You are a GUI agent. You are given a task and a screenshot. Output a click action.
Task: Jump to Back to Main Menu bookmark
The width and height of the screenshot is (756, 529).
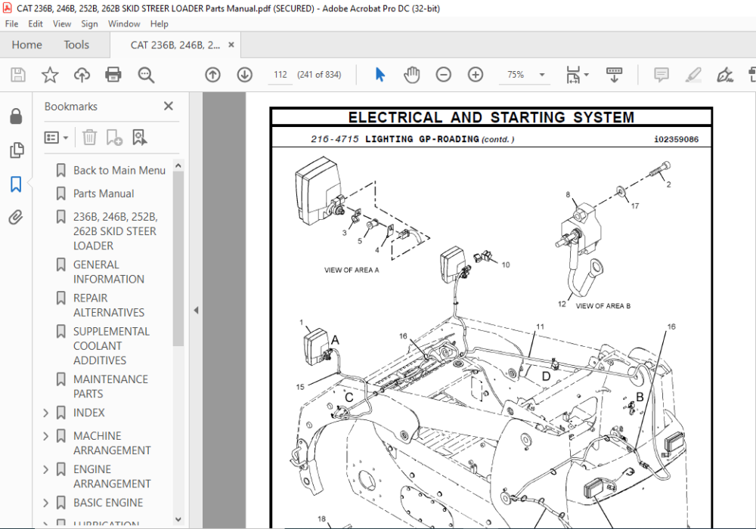119,171
